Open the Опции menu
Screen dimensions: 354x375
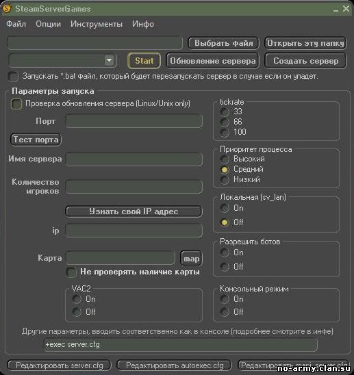[x=49, y=24]
